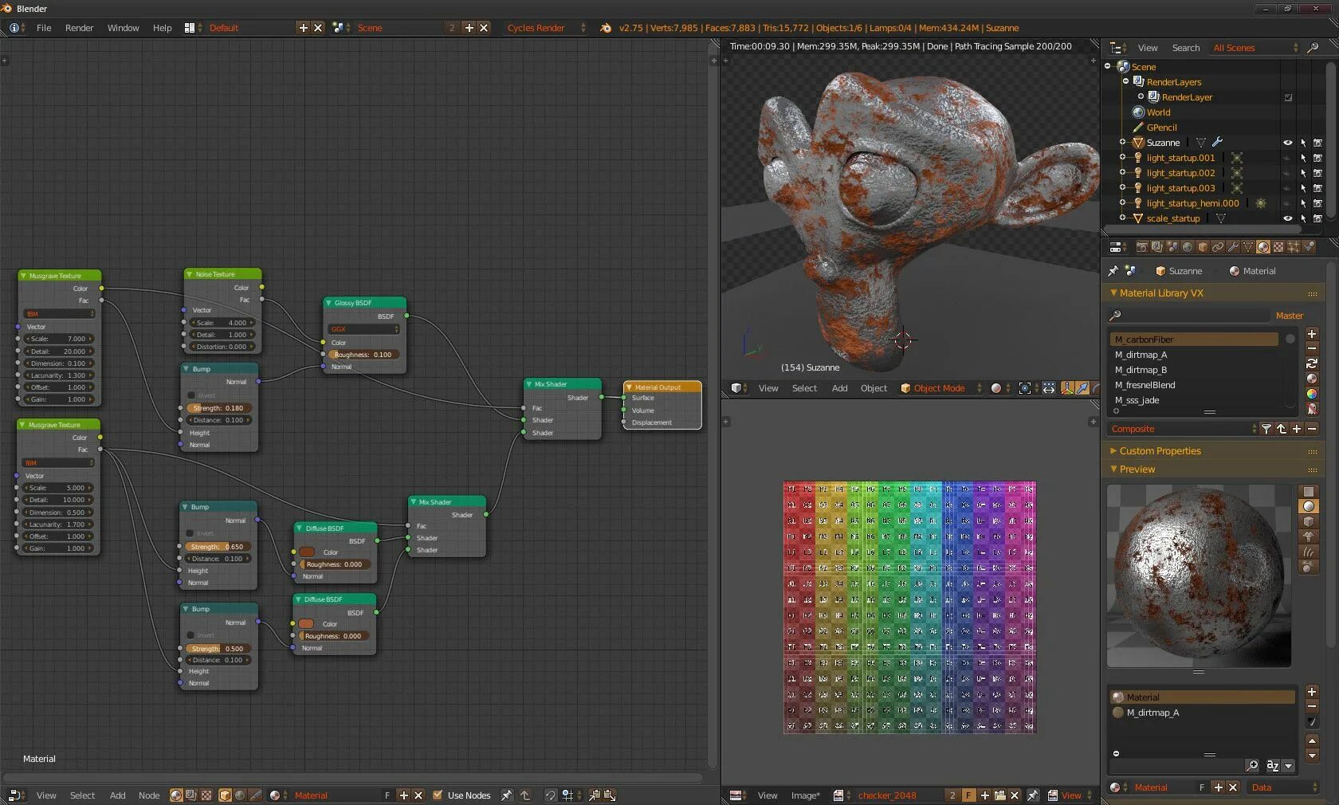This screenshot has height=805, width=1339.
Task: Select the flat plane preview shape
Action: (1309, 491)
